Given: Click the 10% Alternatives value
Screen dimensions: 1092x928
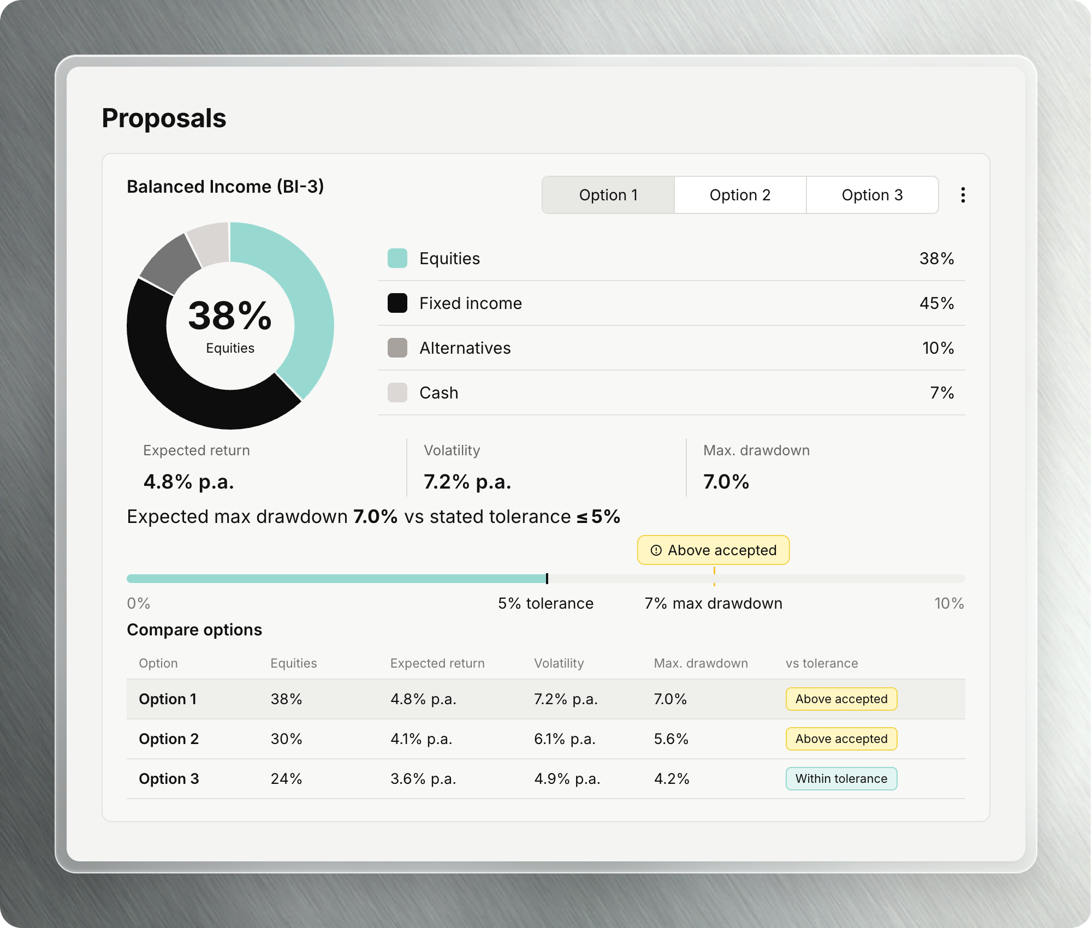Looking at the screenshot, I should click(937, 348).
